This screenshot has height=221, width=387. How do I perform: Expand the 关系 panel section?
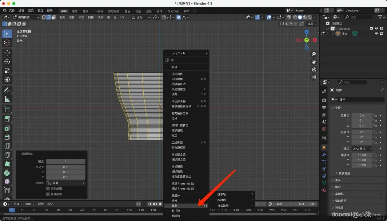[338, 180]
